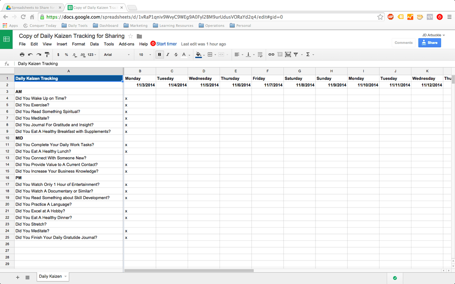Star the spreadsheet document
This screenshot has height=284, width=455.
(x=130, y=36)
